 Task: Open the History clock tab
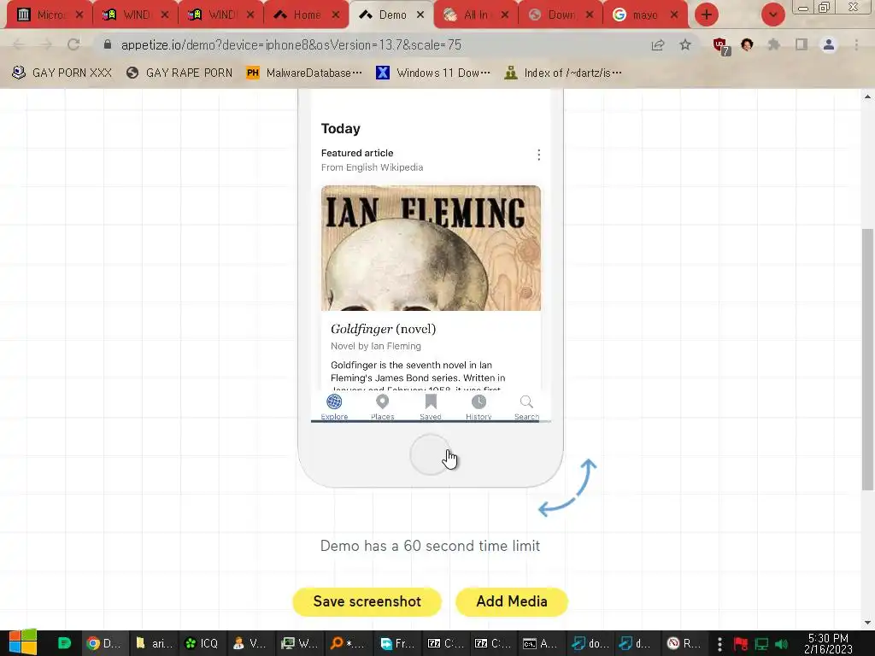(479, 407)
